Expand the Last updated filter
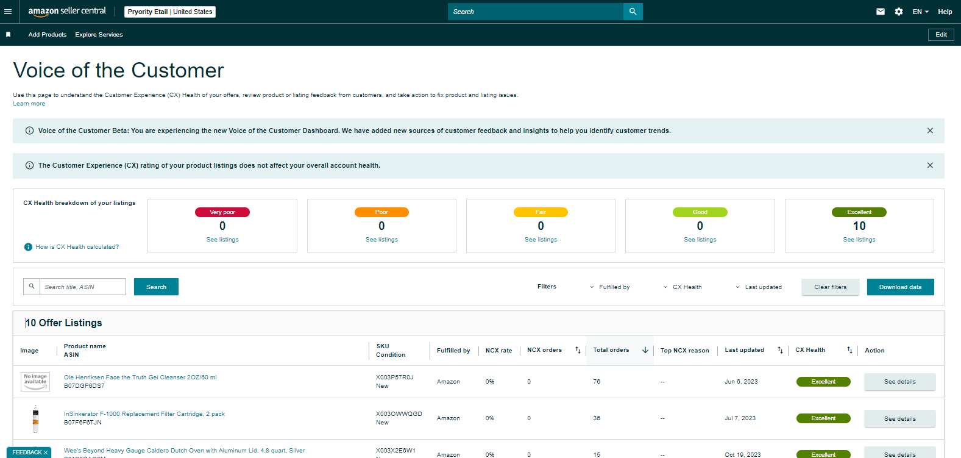This screenshot has width=961, height=458. point(759,287)
